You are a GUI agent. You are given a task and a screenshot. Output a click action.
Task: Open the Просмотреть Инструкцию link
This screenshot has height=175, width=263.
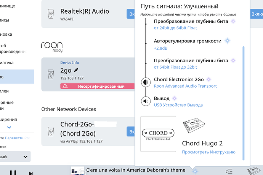point(208,152)
